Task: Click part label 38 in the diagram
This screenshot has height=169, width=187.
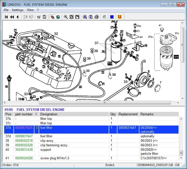Action: click(x=114, y=75)
